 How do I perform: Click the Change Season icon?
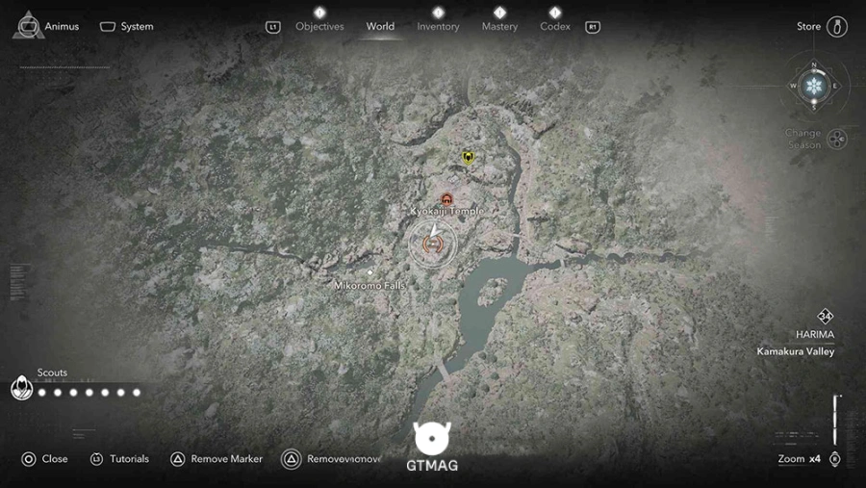coord(837,139)
